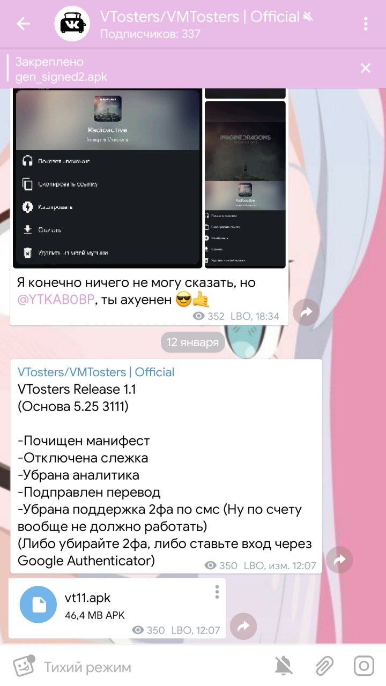This screenshot has width=386, height=686.
Task: Open the vt11.apk file options menu
Action: (217, 592)
